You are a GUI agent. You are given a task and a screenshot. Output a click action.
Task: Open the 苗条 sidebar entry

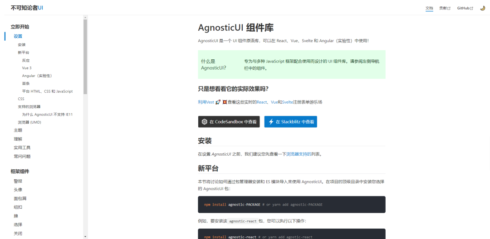coord(26,83)
